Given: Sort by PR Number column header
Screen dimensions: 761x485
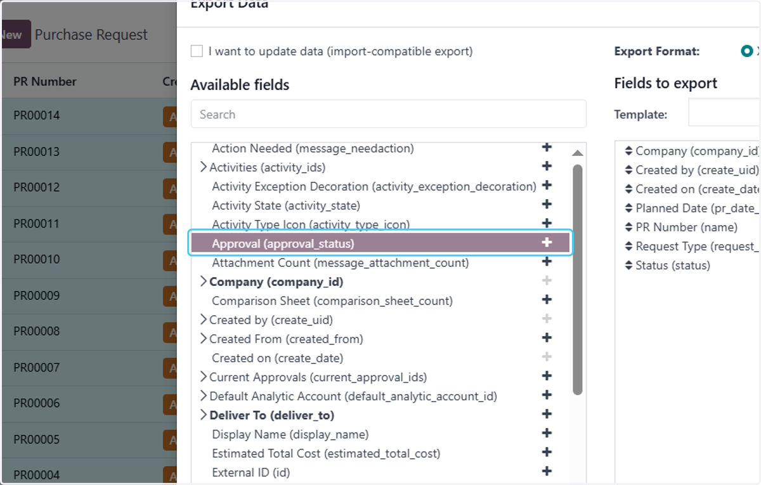Looking at the screenshot, I should 44,81.
